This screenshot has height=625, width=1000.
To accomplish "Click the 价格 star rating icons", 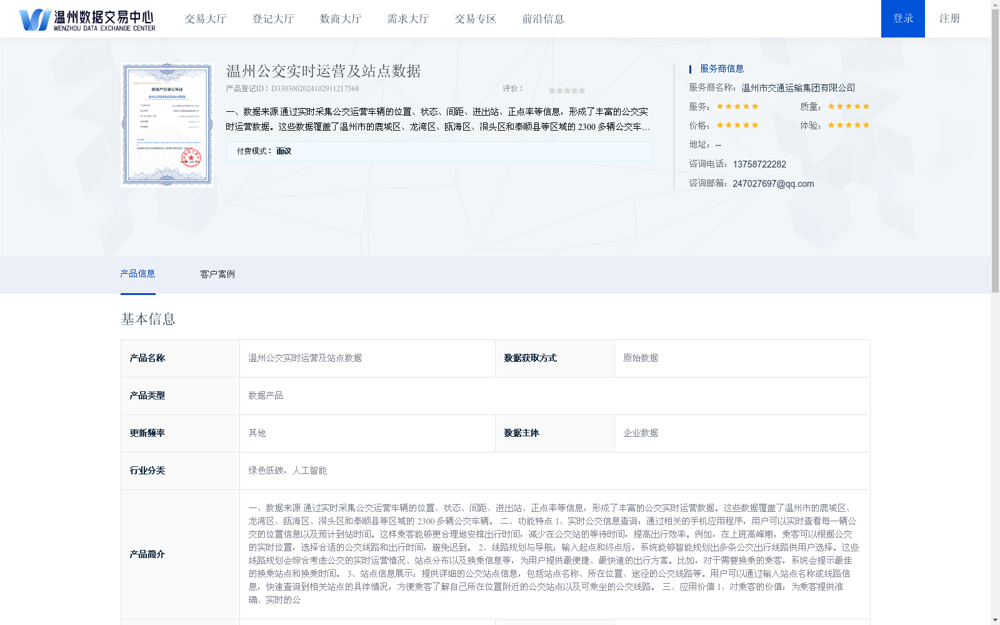I will [x=737, y=125].
